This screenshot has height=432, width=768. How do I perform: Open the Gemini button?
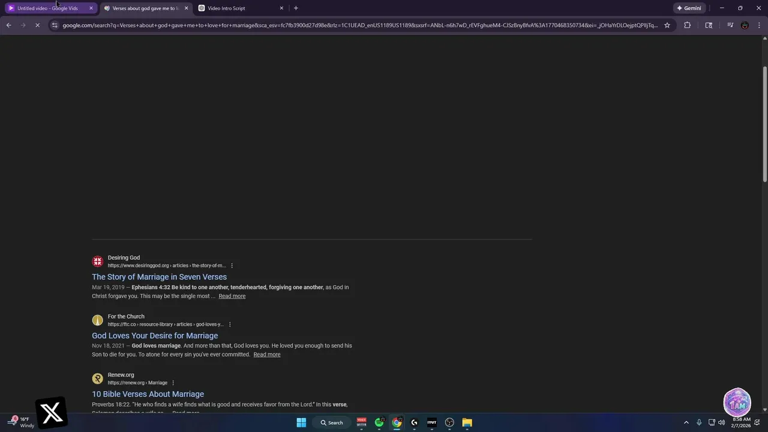[x=689, y=8]
